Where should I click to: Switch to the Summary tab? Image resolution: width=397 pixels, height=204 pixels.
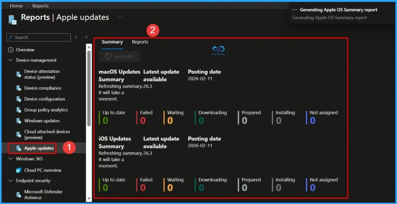[112, 42]
